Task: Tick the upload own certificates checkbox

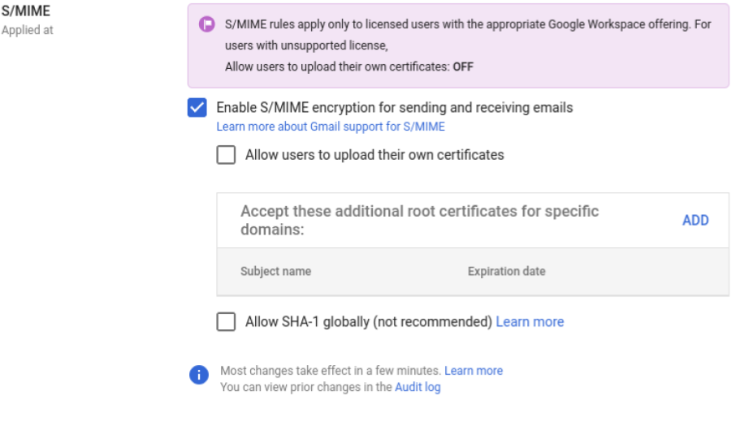Action: coord(226,155)
